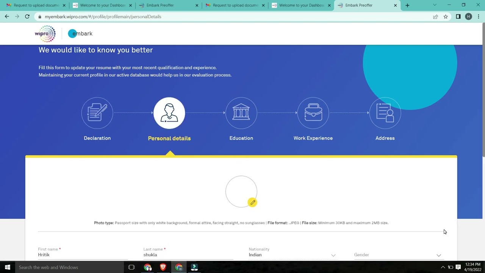Show hidden system tray icons
The width and height of the screenshot is (485, 273).
click(x=443, y=267)
